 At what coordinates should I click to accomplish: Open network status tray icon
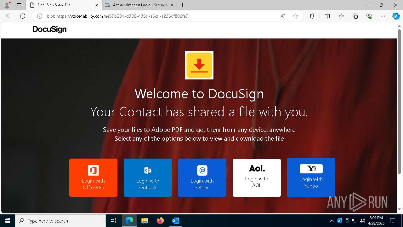[x=355, y=221]
